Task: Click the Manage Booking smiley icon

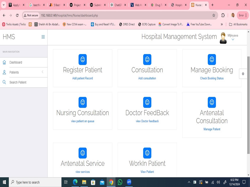Action: tap(212, 60)
